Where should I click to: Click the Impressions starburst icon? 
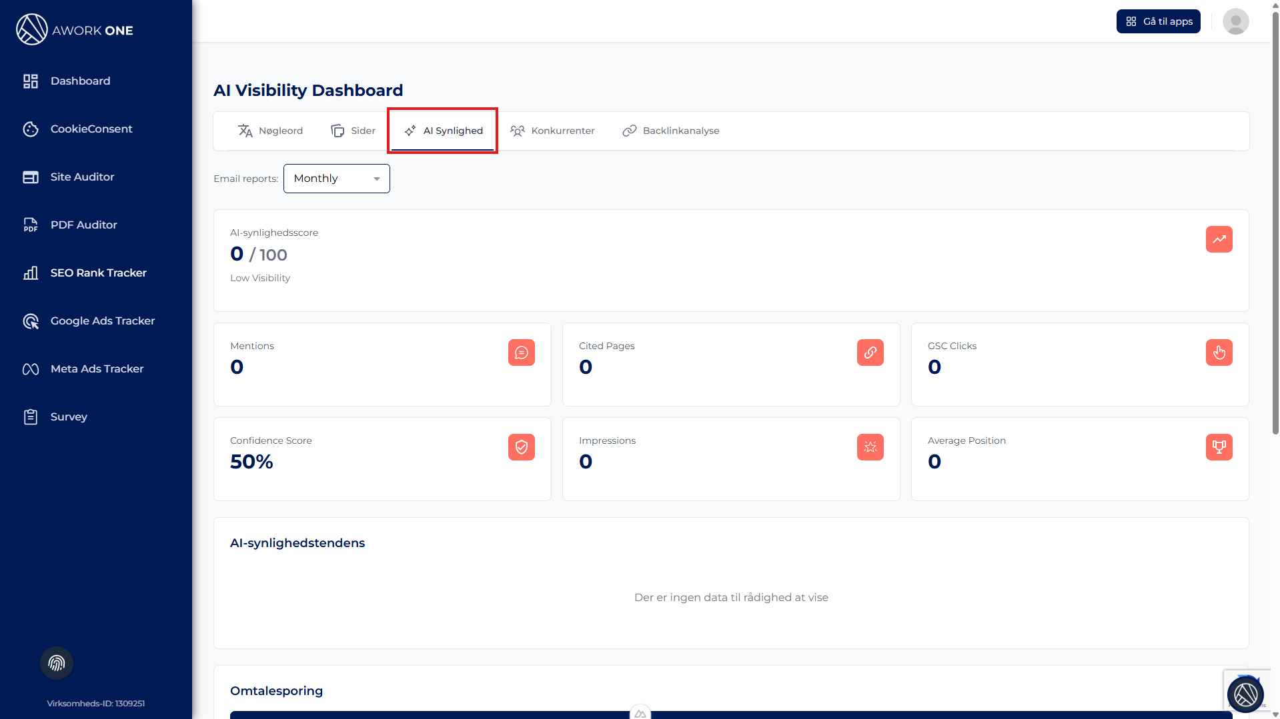(870, 447)
